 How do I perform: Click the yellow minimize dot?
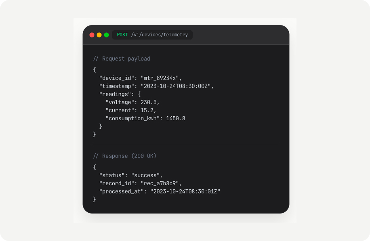tap(99, 35)
